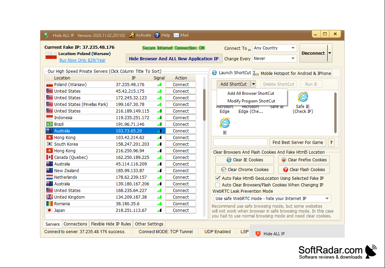
Task: Click the Japan flag icon
Action: [50, 210]
